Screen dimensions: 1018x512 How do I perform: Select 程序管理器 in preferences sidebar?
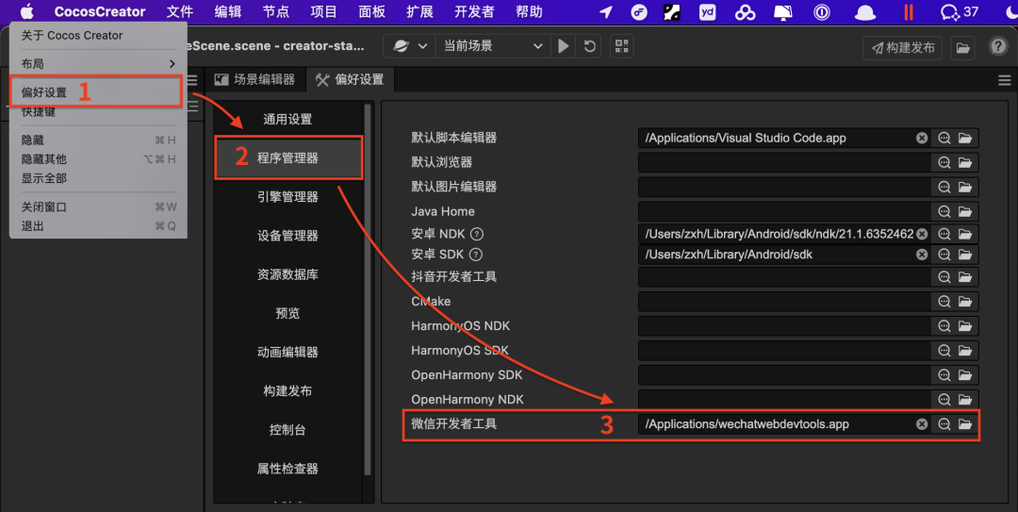[288, 157]
